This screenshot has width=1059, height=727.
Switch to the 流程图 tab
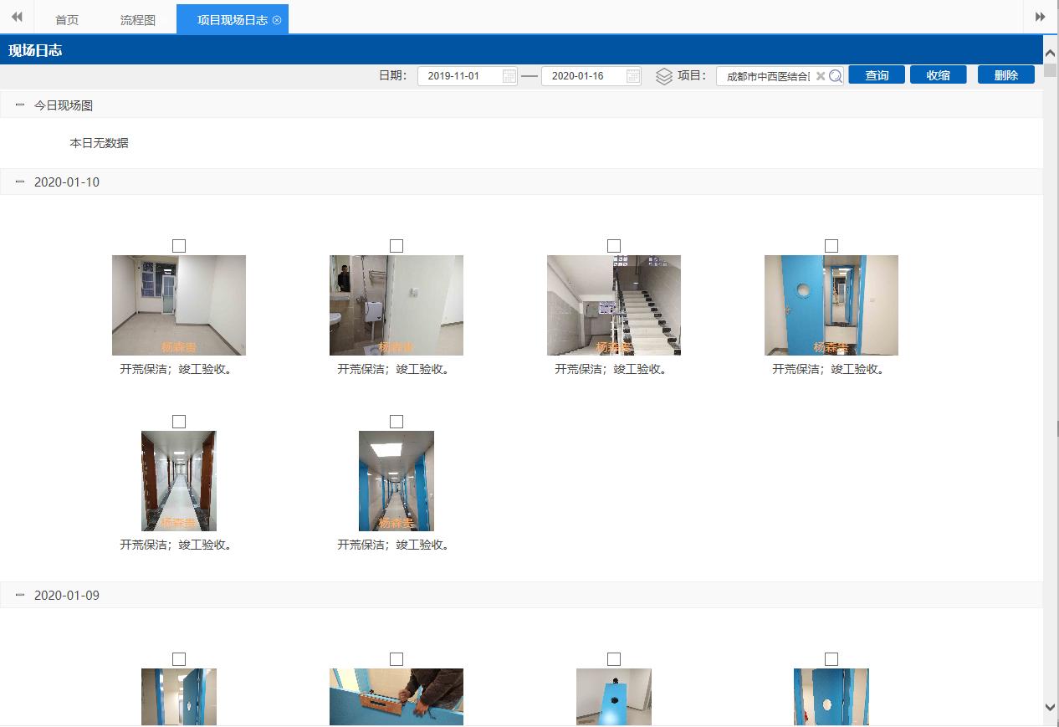(x=138, y=19)
